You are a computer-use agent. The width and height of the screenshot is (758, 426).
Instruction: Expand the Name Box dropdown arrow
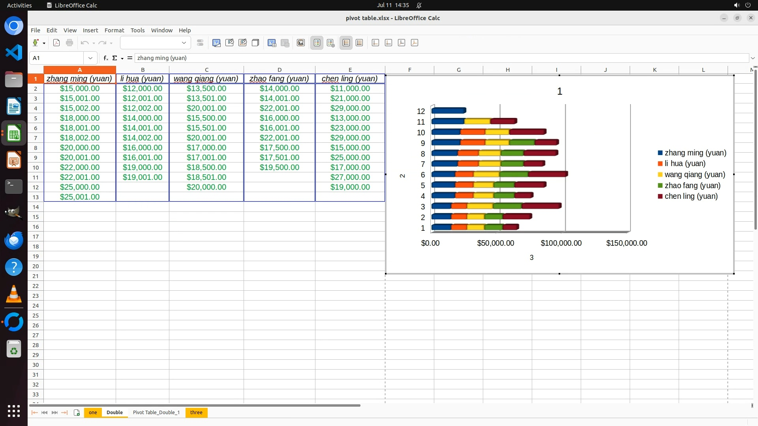pyautogui.click(x=90, y=58)
